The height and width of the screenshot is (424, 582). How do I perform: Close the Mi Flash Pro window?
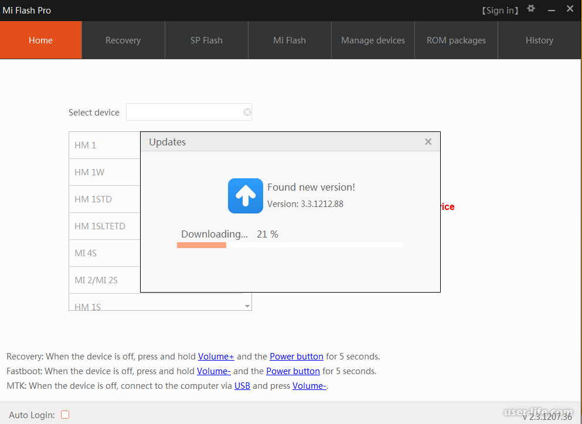(x=570, y=9)
